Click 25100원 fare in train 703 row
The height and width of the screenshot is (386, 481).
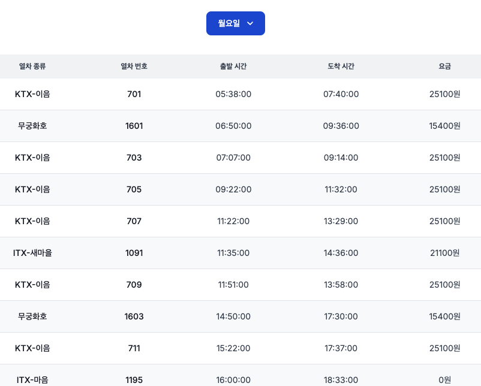(444, 158)
